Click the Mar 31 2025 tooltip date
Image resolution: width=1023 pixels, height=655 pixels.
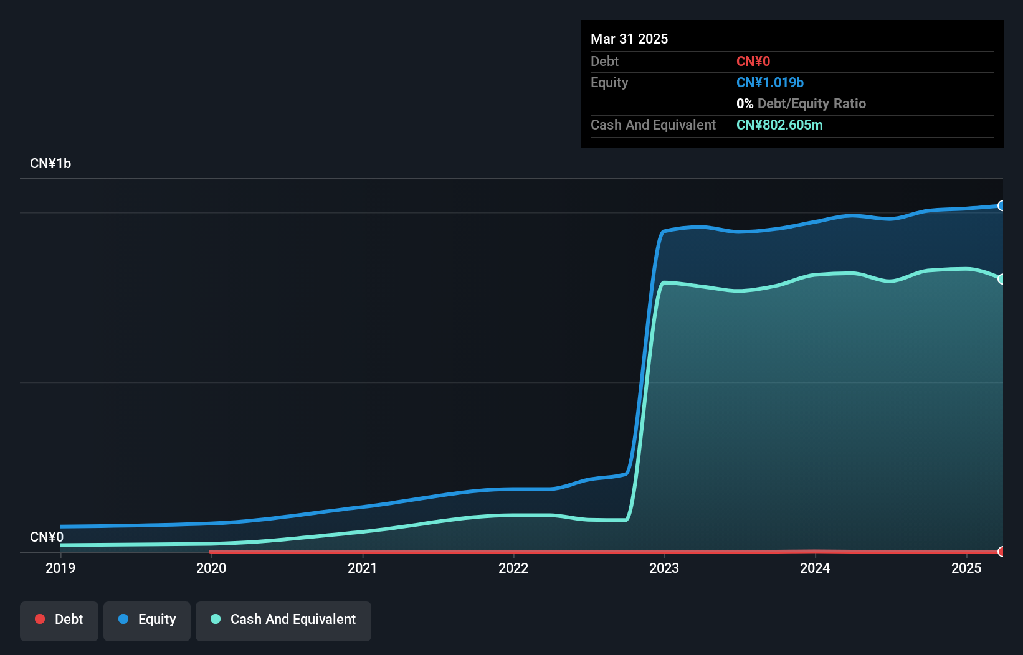click(x=629, y=39)
